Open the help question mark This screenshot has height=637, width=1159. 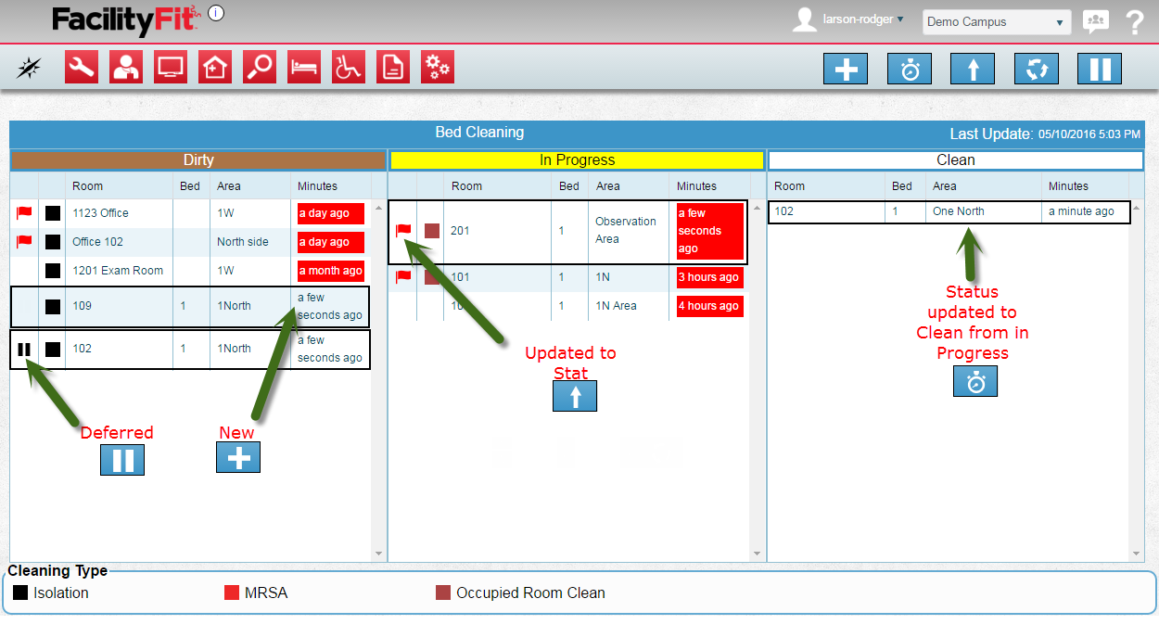[1134, 22]
